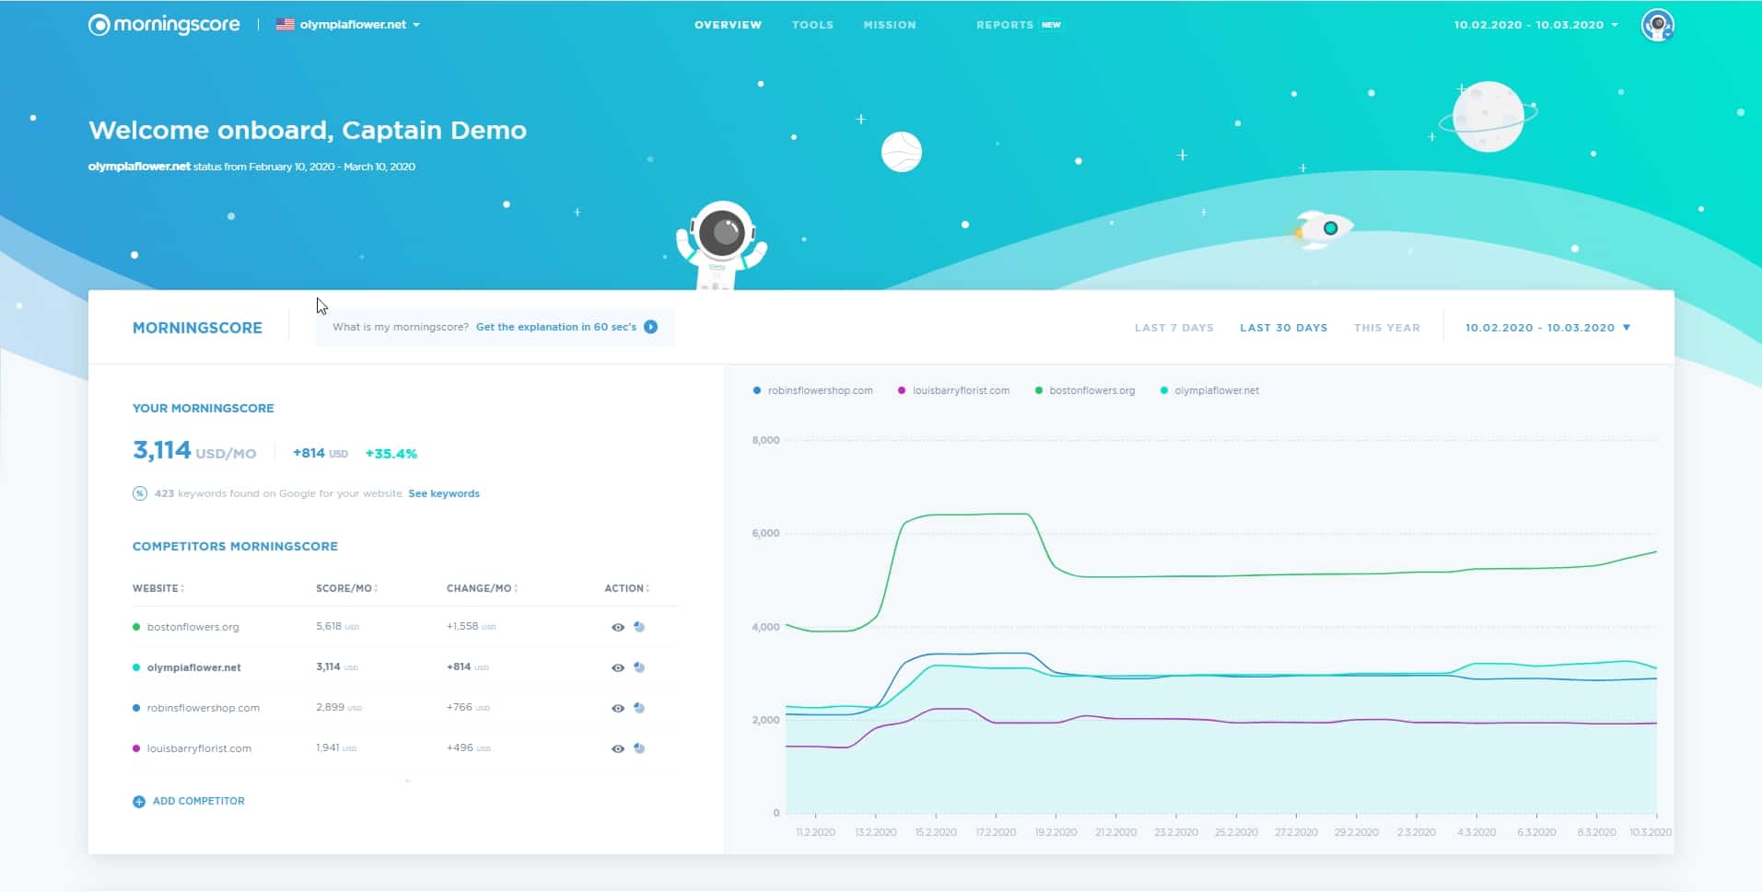Click the keywords percent icon next to 423 keywords
1762x892 pixels.
tap(140, 493)
